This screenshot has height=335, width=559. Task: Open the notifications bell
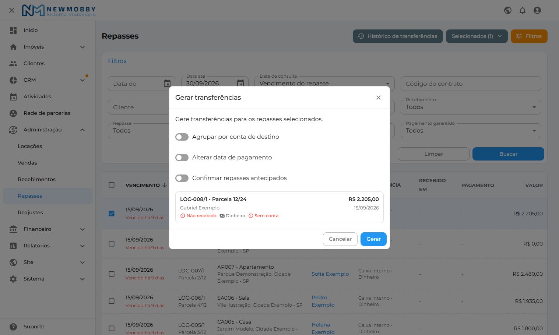pos(523,10)
